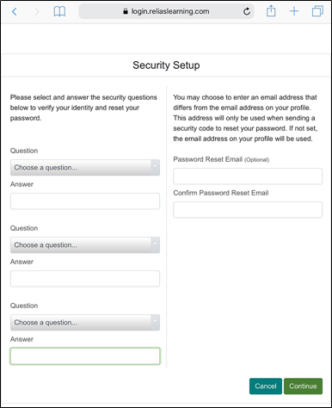Viewport: 332px width, 408px height.
Task: Tap the lock icon in address bar
Action: (126, 11)
